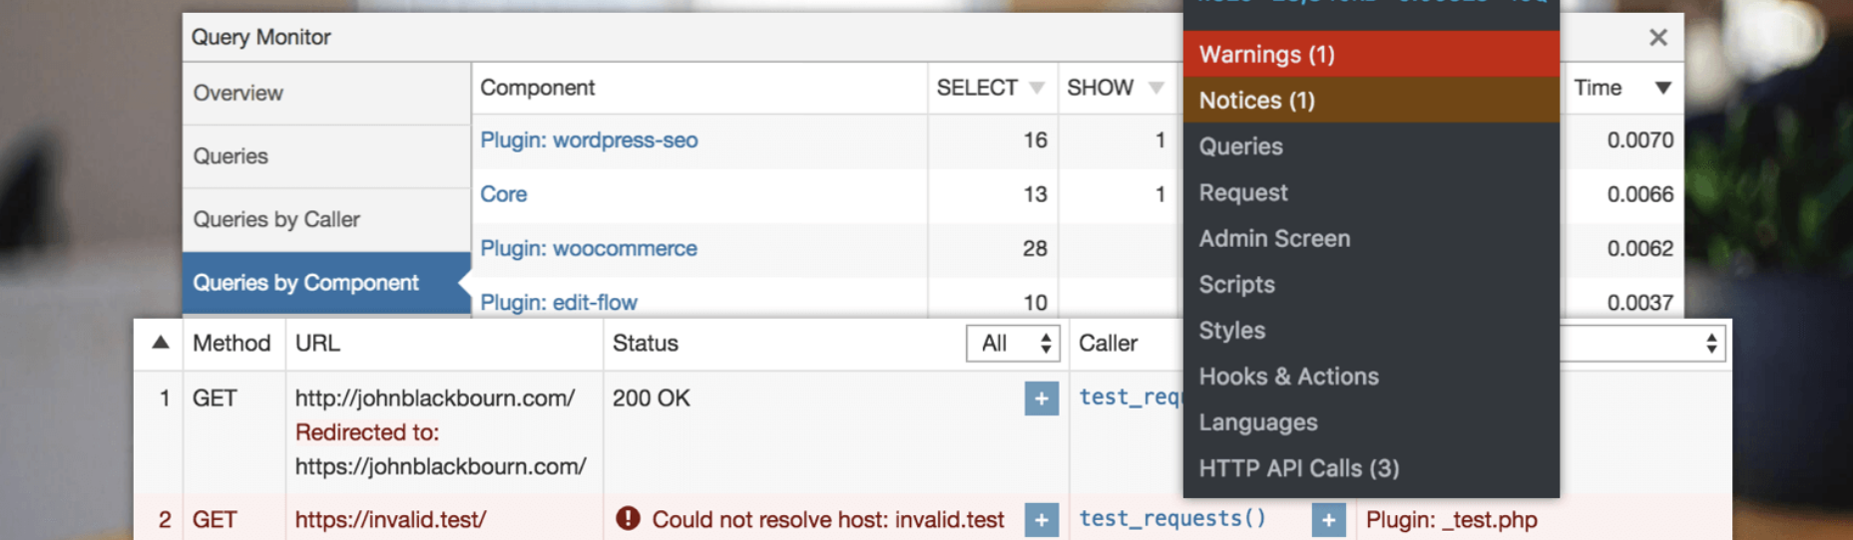Screen dimensions: 1853x540
Task: Click the https://invalid.test/ URL
Action: click(390, 519)
